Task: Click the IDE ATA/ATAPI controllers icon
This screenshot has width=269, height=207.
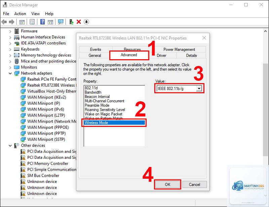Action: click(16, 43)
